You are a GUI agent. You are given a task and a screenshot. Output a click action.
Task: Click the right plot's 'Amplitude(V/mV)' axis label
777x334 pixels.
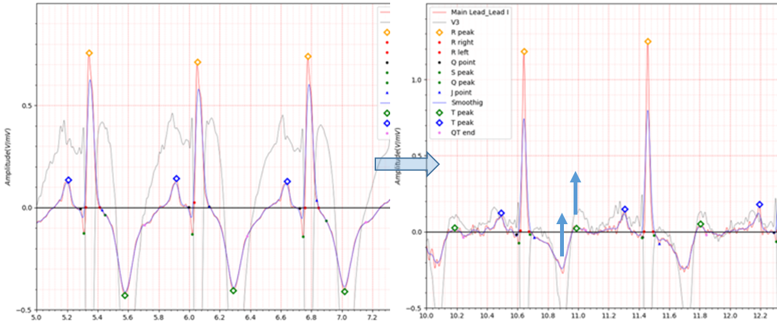tap(399, 157)
